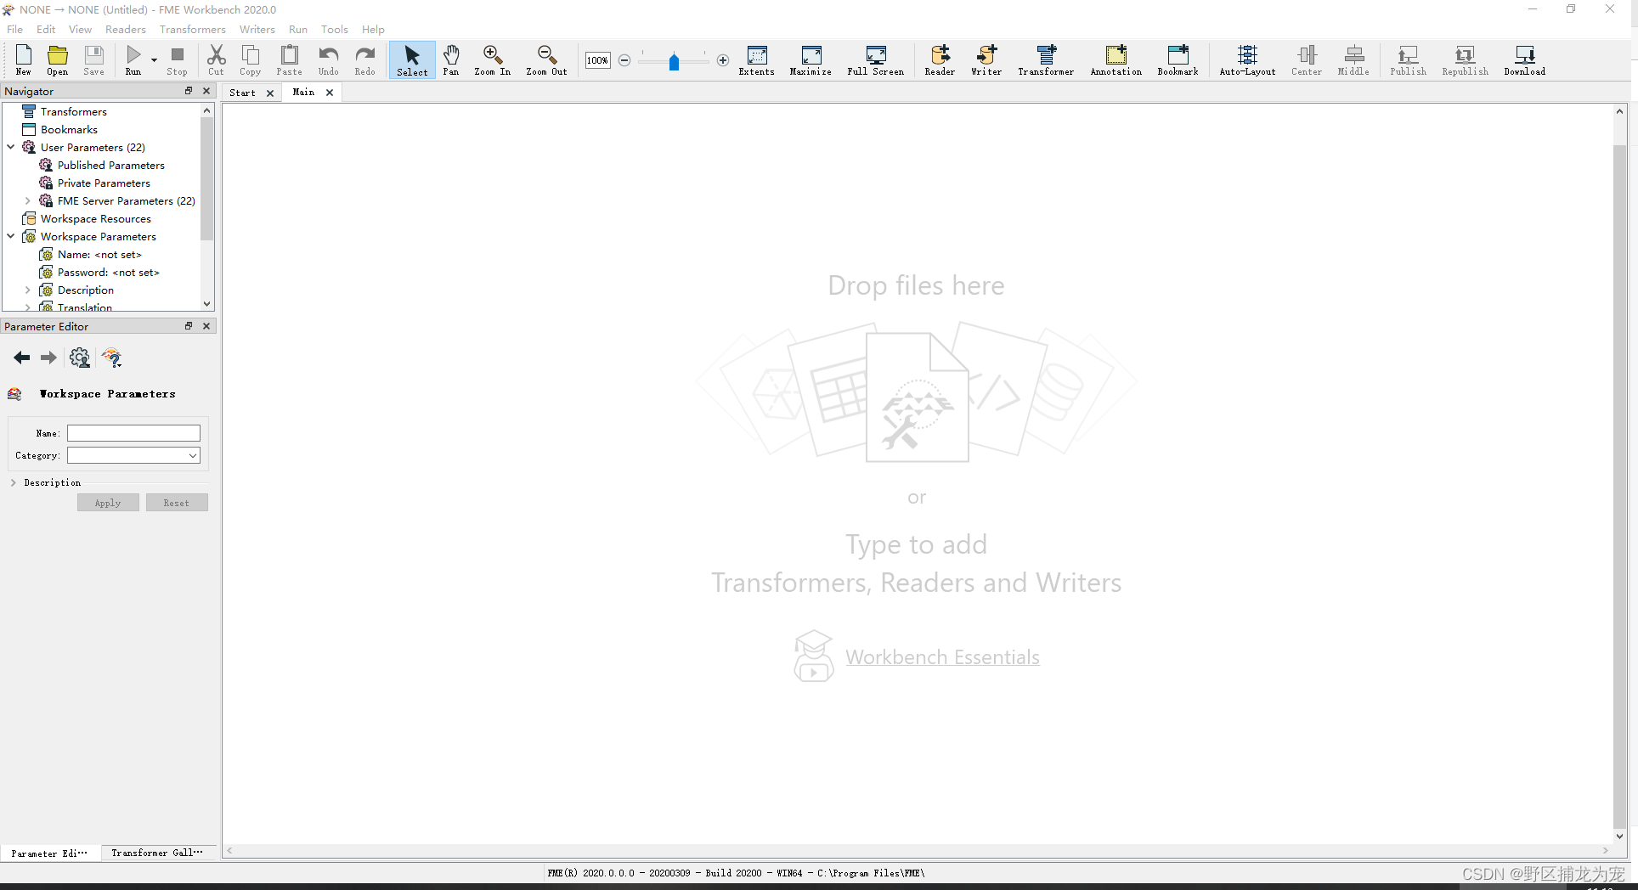Expand the Description node in Navigator

pyautogui.click(x=28, y=290)
